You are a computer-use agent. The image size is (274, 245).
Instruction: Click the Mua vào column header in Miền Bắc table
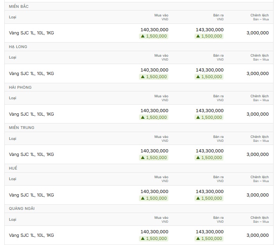[x=161, y=17]
